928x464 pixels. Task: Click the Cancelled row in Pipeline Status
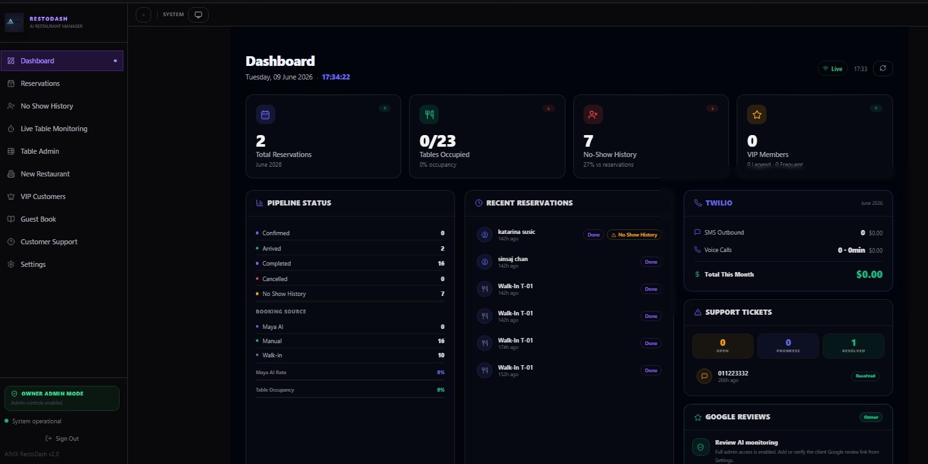click(x=350, y=279)
